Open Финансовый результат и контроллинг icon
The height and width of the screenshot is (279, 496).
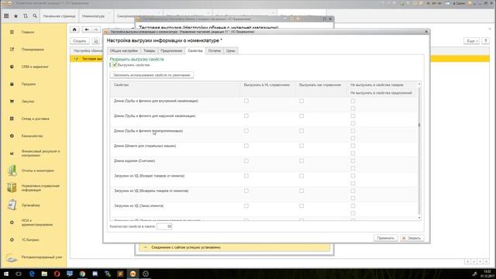click(x=12, y=153)
